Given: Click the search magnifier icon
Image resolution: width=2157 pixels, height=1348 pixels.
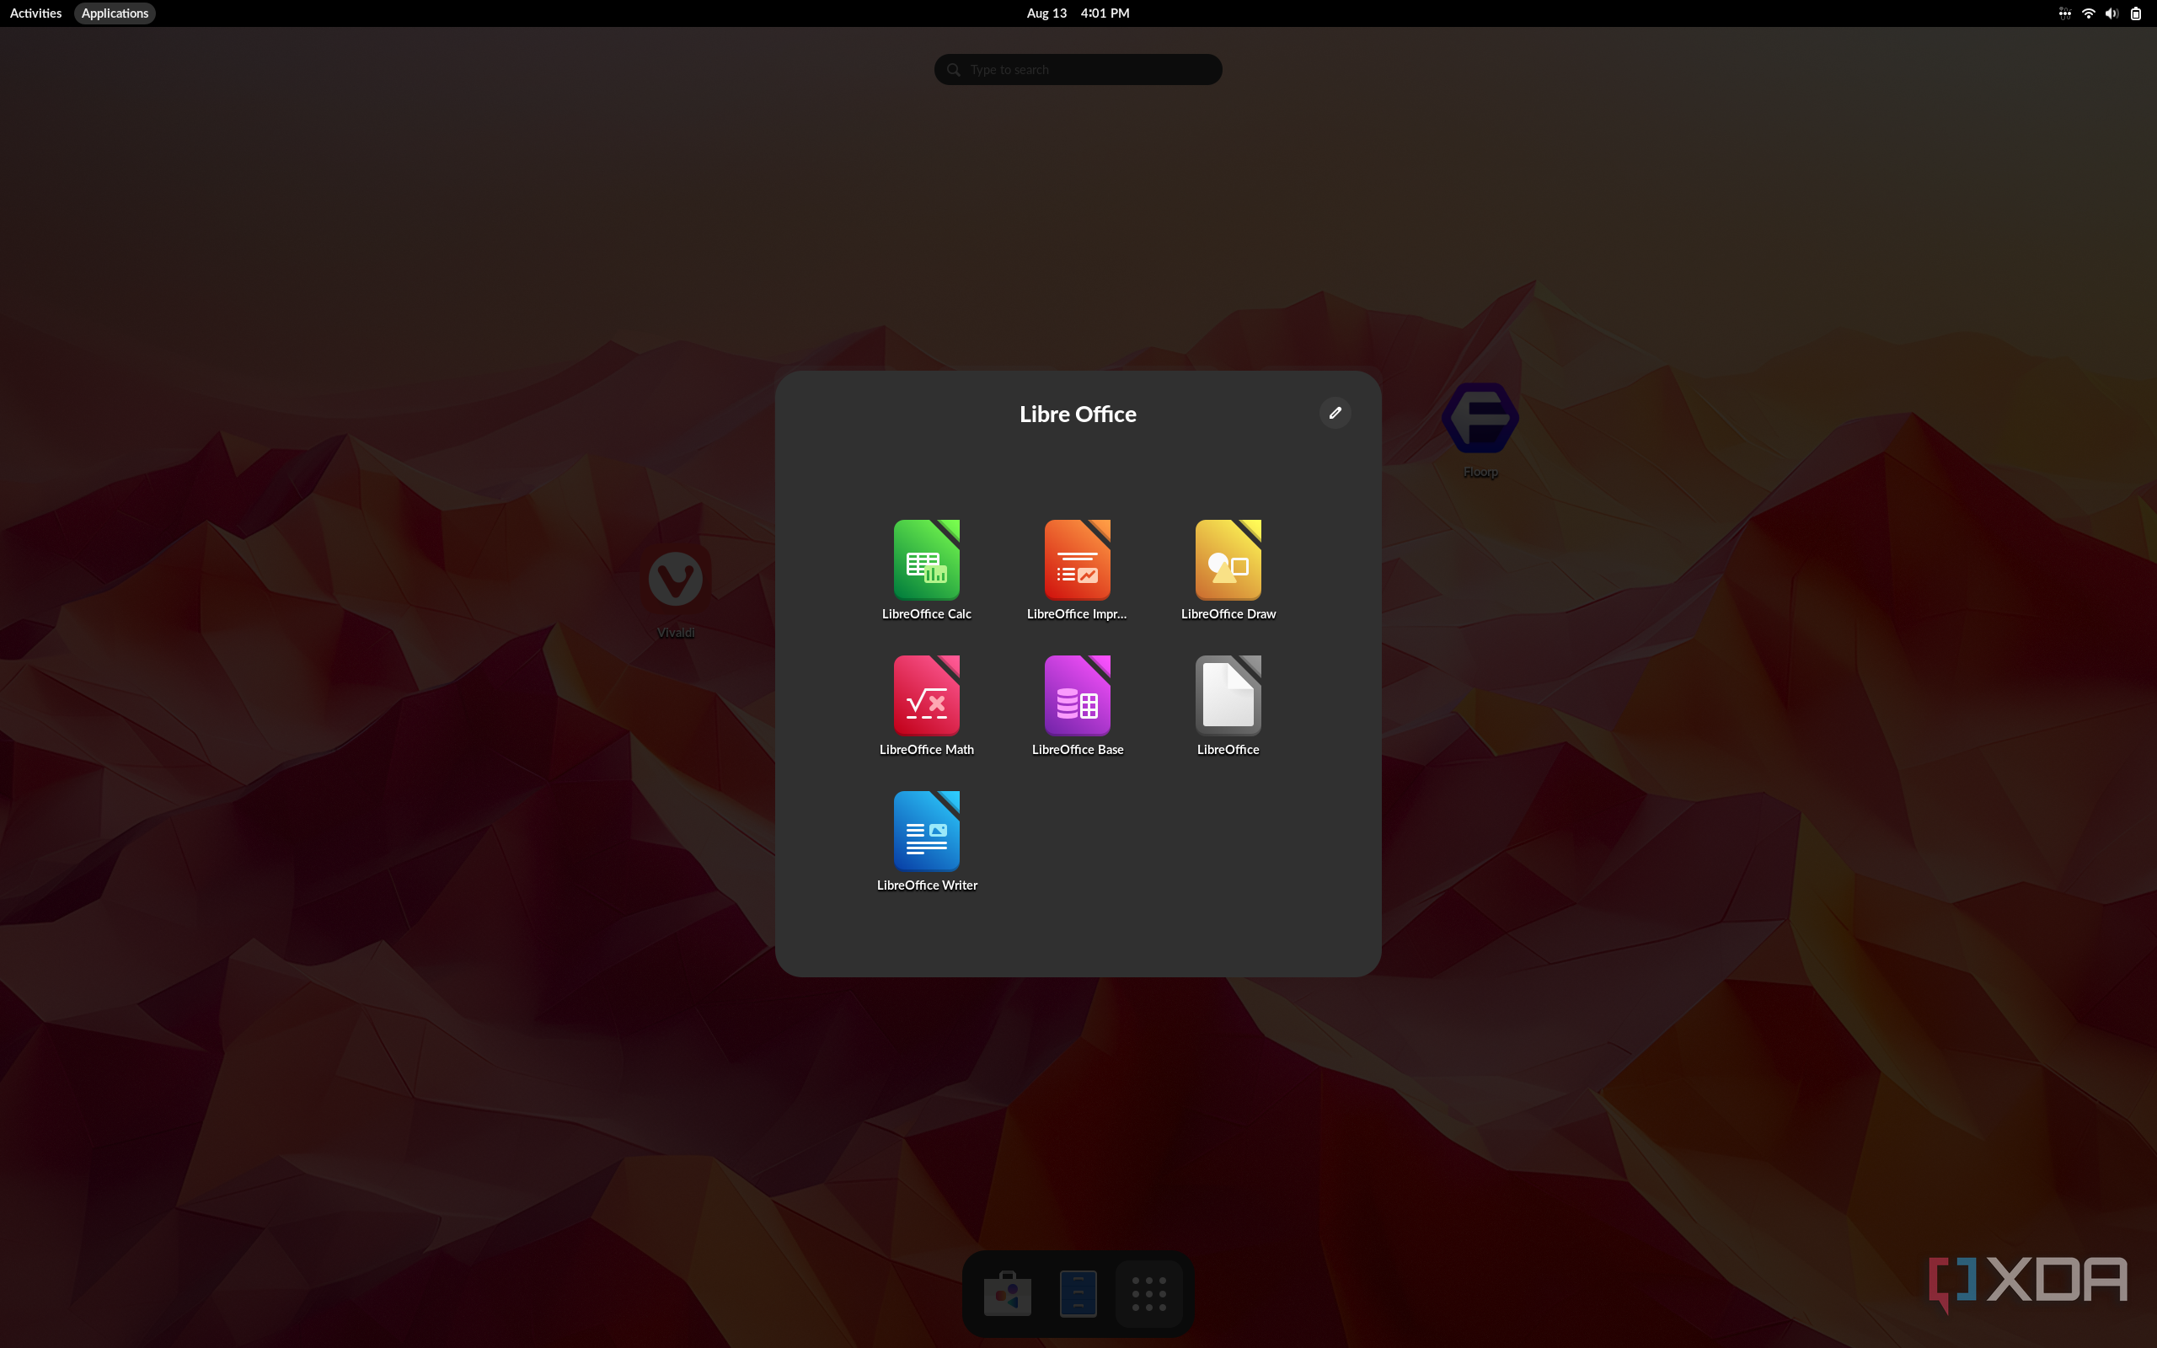Looking at the screenshot, I should (953, 70).
